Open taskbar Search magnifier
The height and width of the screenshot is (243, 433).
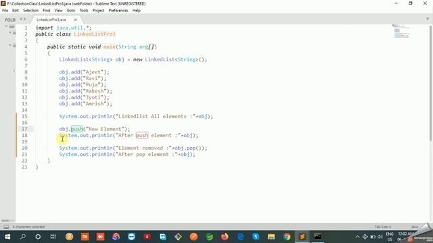pyautogui.click(x=23, y=237)
